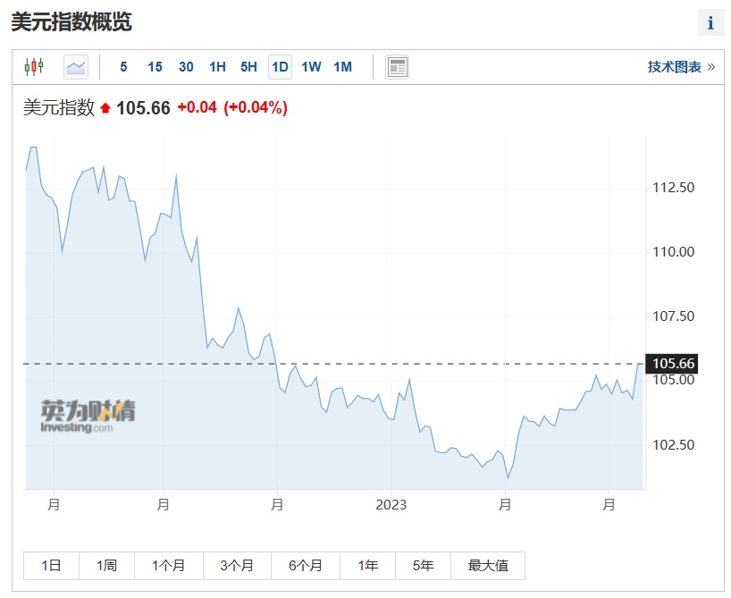Select the 1M interval
731x598 pixels.
click(x=342, y=67)
